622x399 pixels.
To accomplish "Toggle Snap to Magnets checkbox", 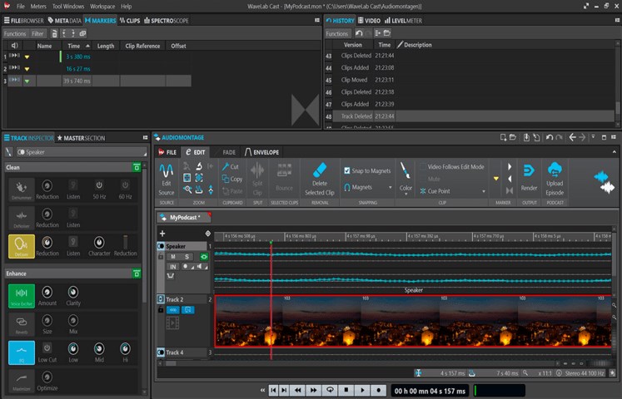I will click(x=347, y=170).
